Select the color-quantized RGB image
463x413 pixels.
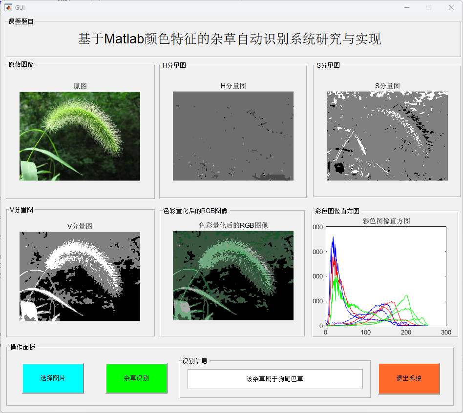click(233, 275)
